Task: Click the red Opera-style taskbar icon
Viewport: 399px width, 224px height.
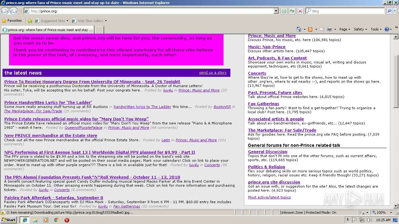Action: pyautogui.click(x=67, y=220)
